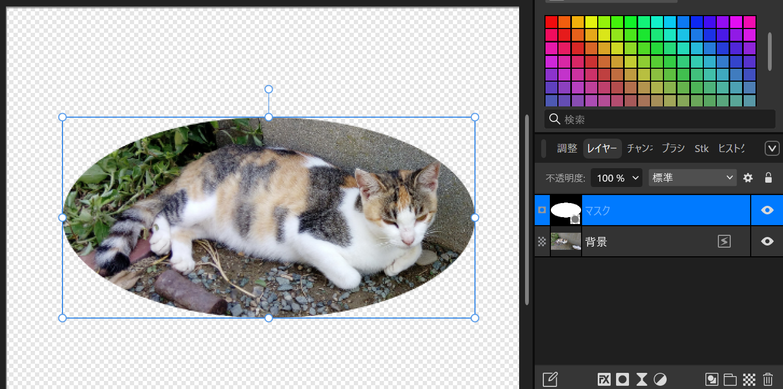Click the mask type icon left of the マスク thumbnail
Screen dimensions: 783x389
(542, 210)
